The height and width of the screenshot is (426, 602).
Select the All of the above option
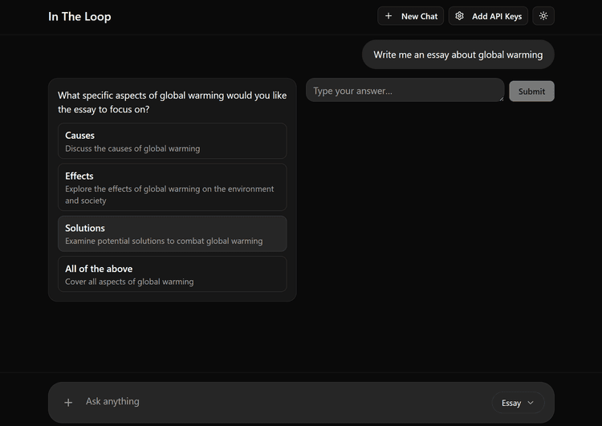click(172, 274)
